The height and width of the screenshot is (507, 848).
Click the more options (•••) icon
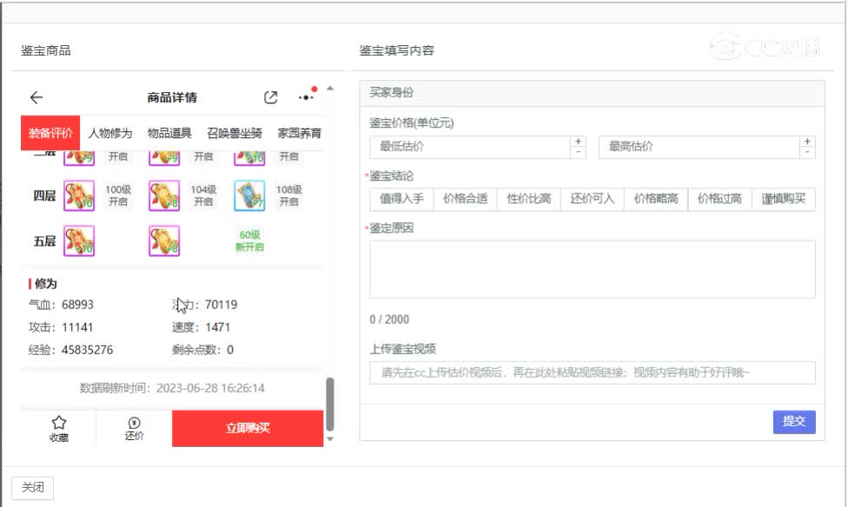coord(305,97)
